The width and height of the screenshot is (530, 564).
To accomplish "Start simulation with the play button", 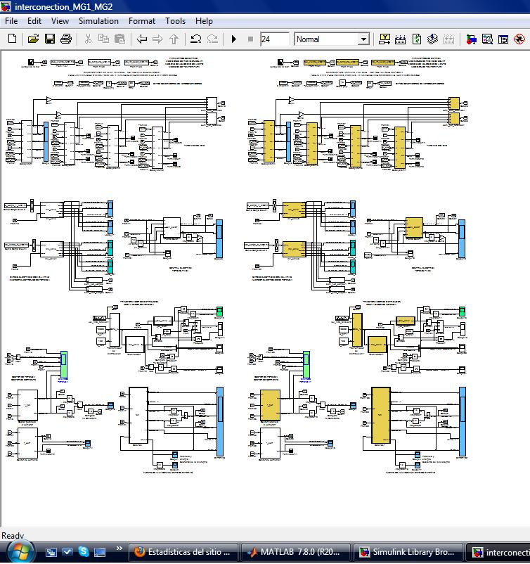I will pos(234,39).
